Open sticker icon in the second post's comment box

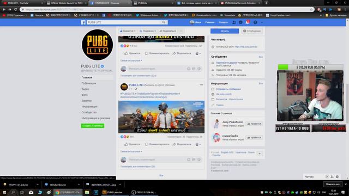click(199, 160)
